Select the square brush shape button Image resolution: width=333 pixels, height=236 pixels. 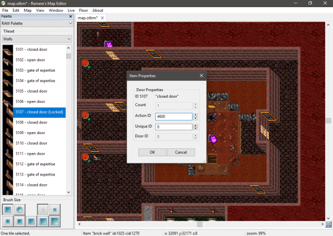(x=8, y=210)
